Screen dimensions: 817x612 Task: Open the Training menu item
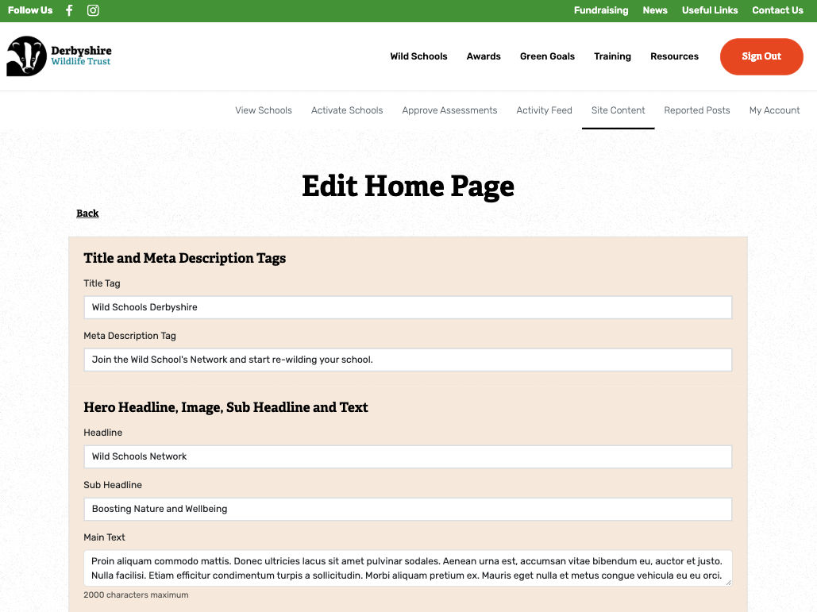(612, 56)
